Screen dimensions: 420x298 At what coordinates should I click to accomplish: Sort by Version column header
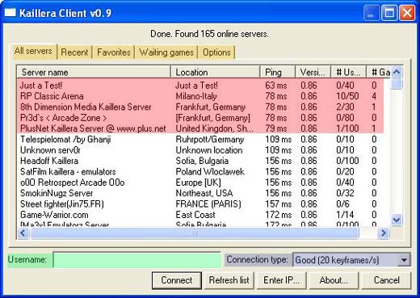coord(313,72)
